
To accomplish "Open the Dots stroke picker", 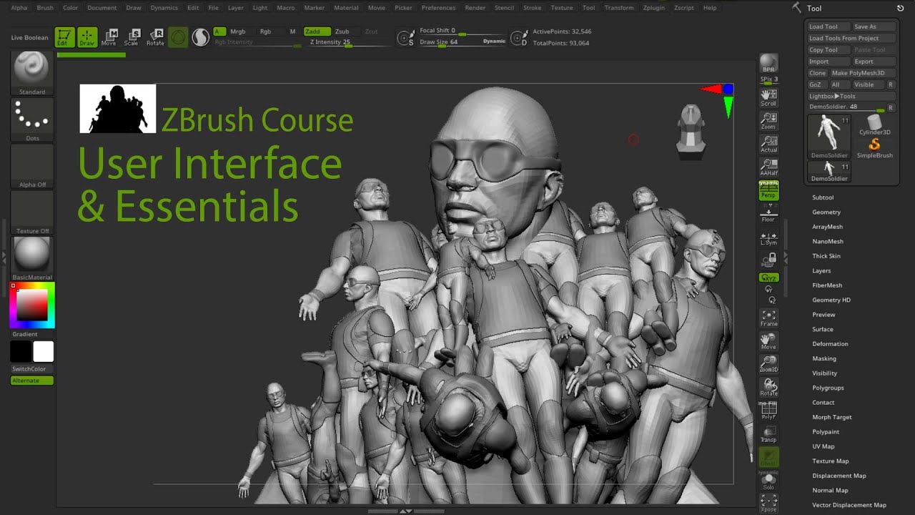I will pos(32,119).
